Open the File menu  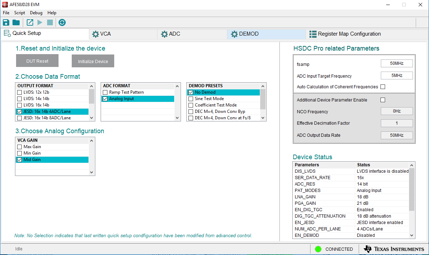(x=6, y=13)
